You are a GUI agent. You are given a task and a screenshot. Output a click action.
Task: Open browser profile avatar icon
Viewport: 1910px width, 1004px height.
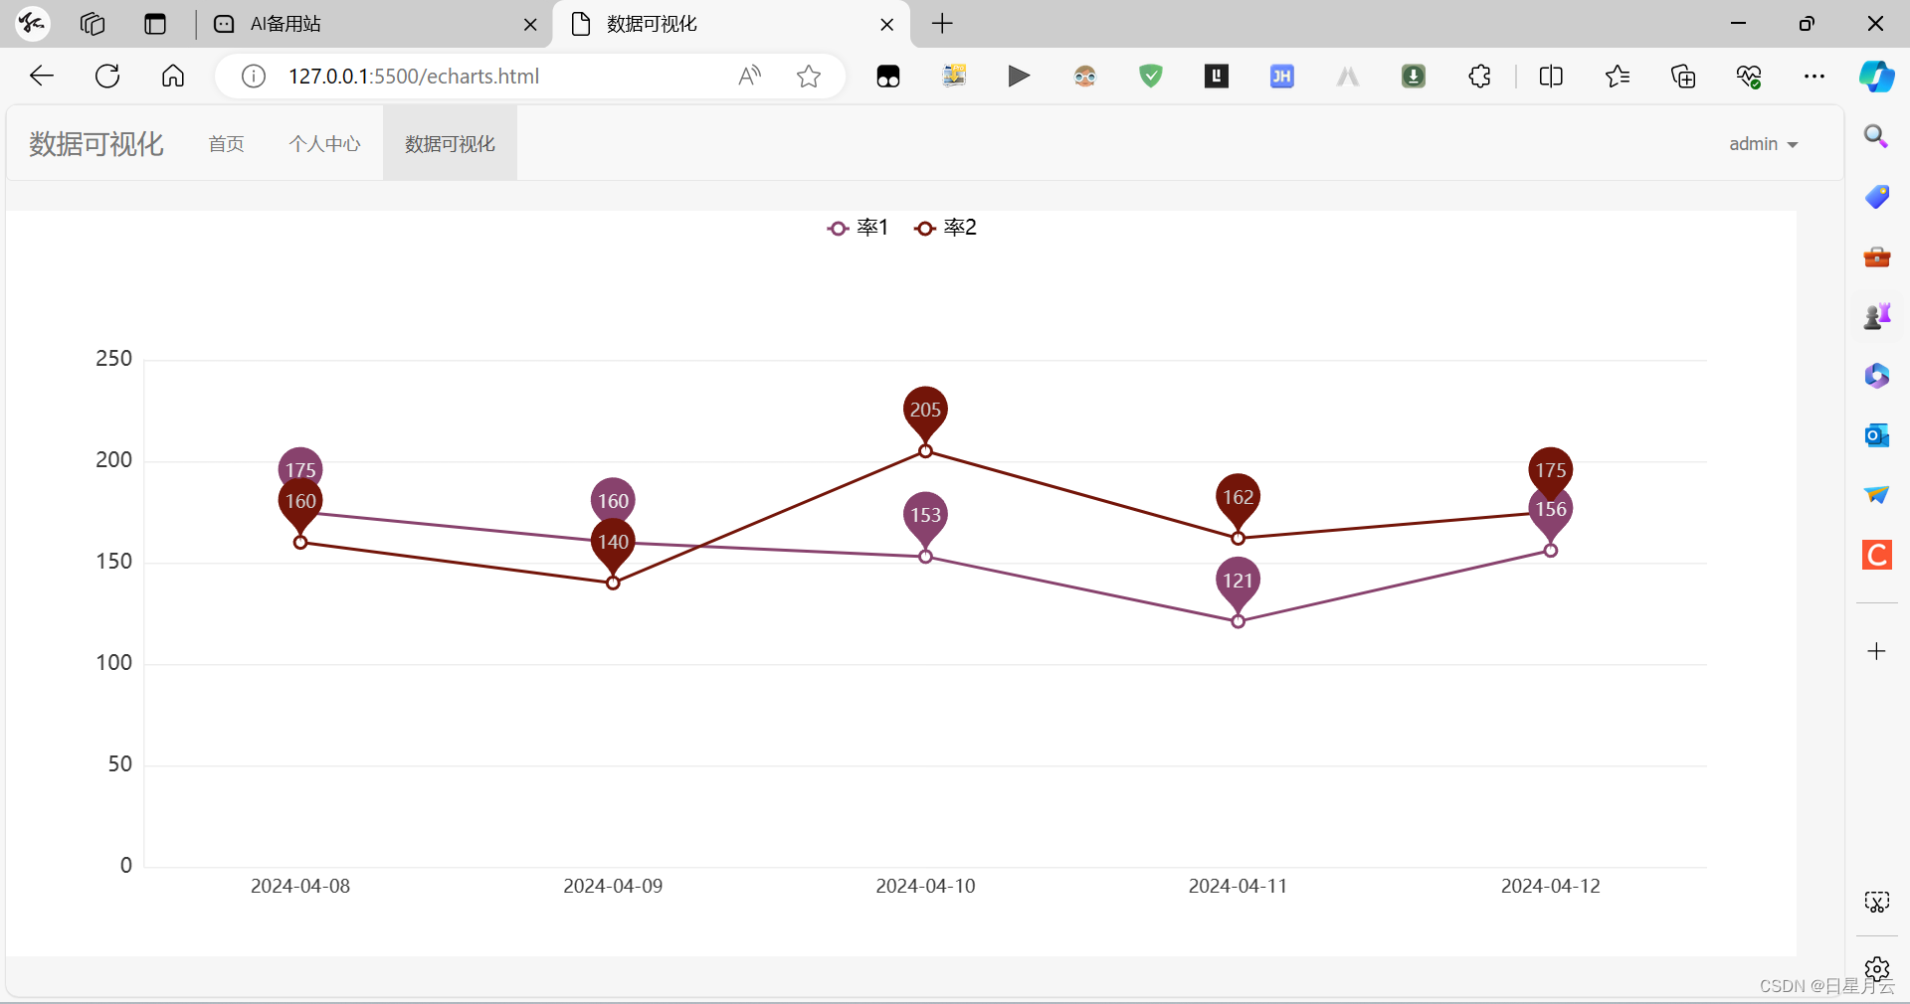(x=32, y=23)
